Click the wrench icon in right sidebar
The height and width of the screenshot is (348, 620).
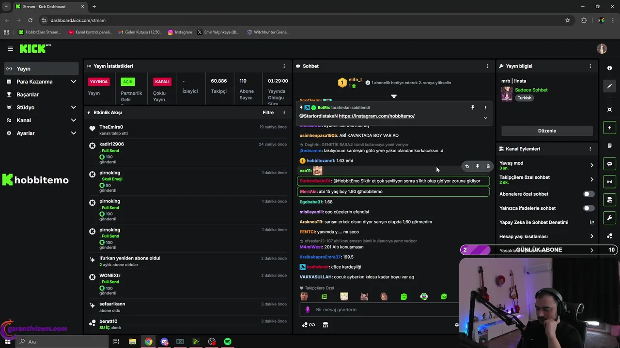(610, 217)
